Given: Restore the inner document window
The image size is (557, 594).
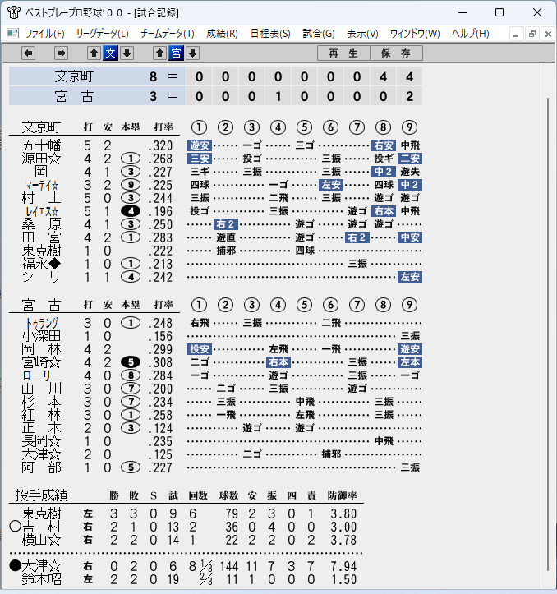Looking at the screenshot, I should point(532,34).
